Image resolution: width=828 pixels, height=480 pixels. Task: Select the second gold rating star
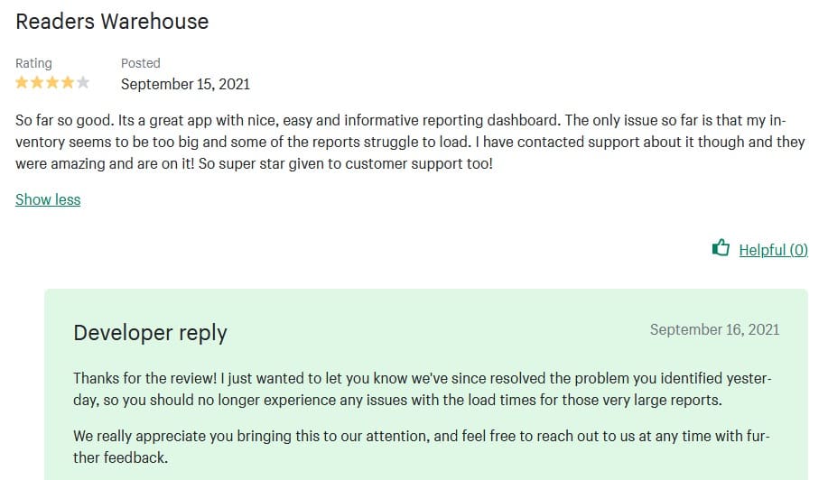pyautogui.click(x=37, y=82)
